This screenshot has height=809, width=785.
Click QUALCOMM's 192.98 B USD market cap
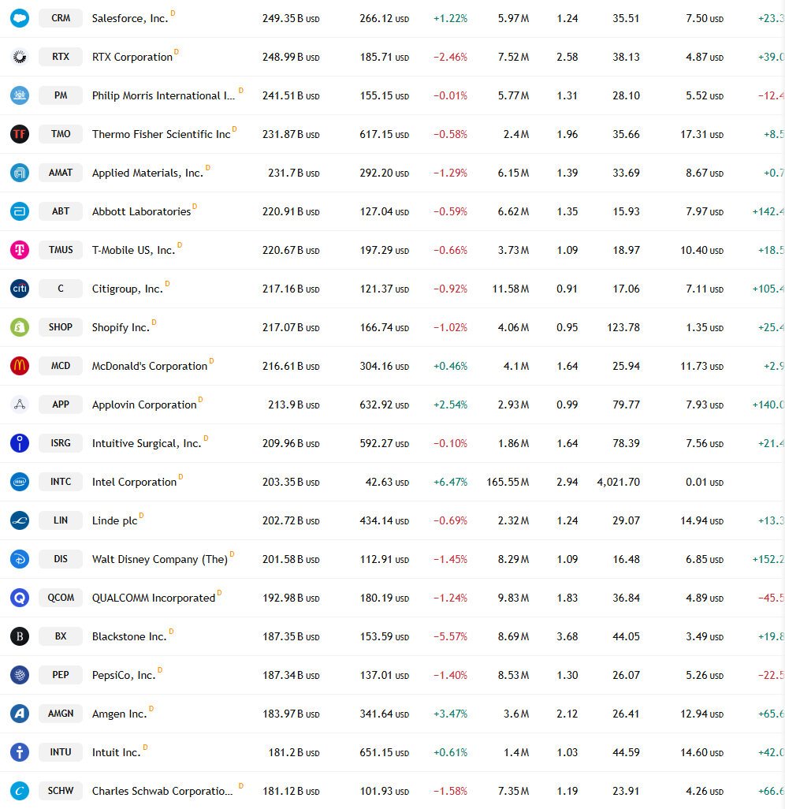pyautogui.click(x=291, y=598)
